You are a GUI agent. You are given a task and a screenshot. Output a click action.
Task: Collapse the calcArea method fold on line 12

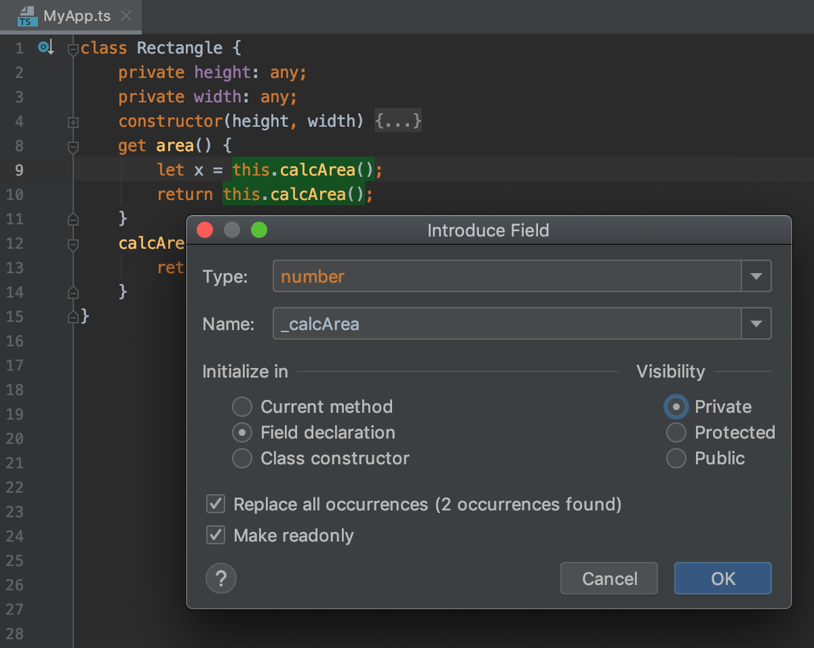coord(73,244)
